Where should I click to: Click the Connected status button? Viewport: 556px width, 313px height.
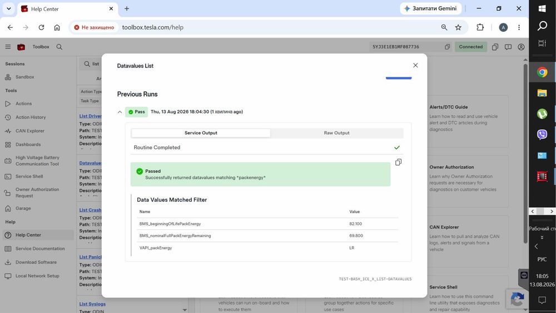470,47
